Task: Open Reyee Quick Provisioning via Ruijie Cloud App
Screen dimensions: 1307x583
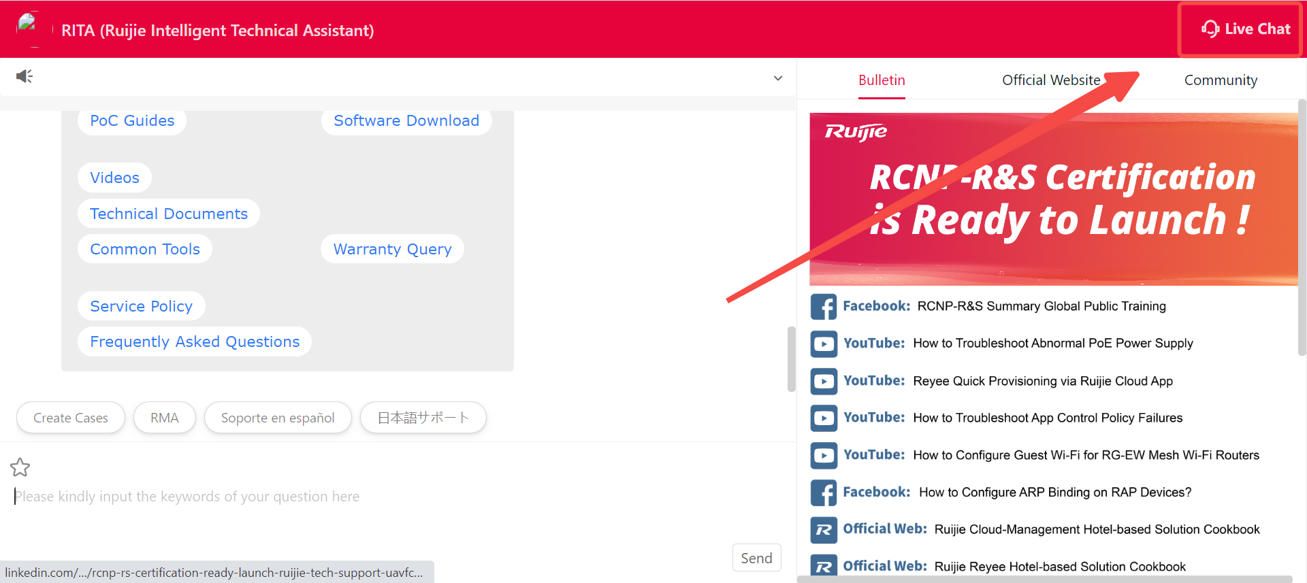Action: click(x=1043, y=381)
